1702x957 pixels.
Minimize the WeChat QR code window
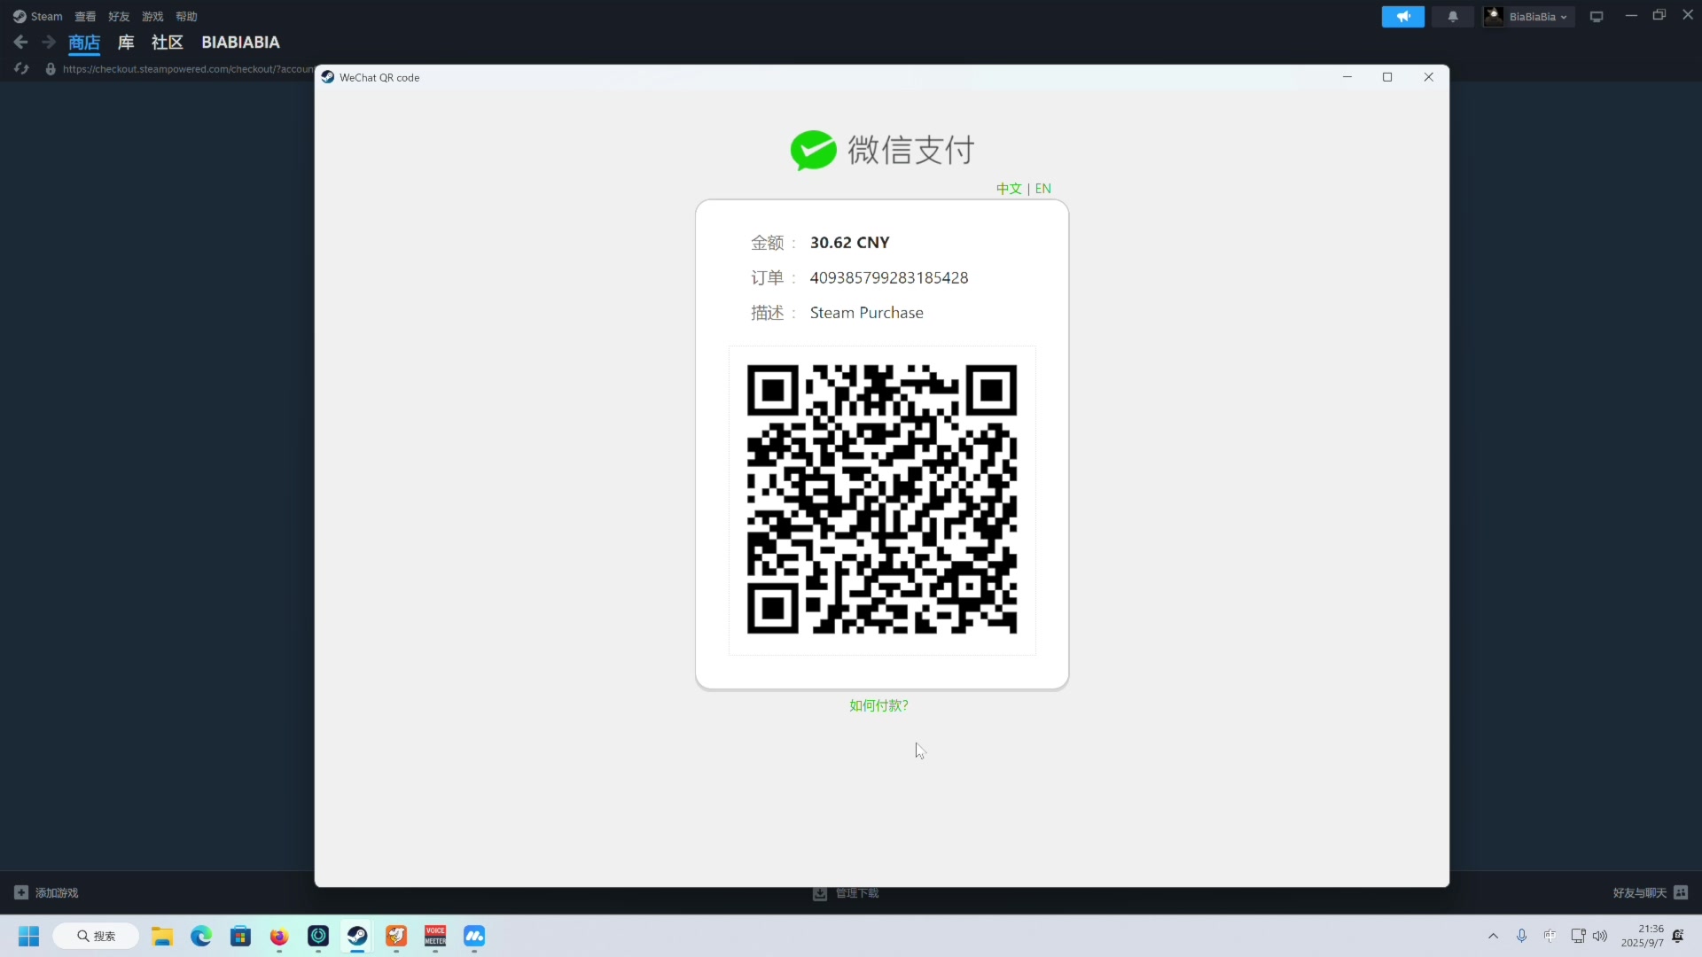tap(1347, 77)
